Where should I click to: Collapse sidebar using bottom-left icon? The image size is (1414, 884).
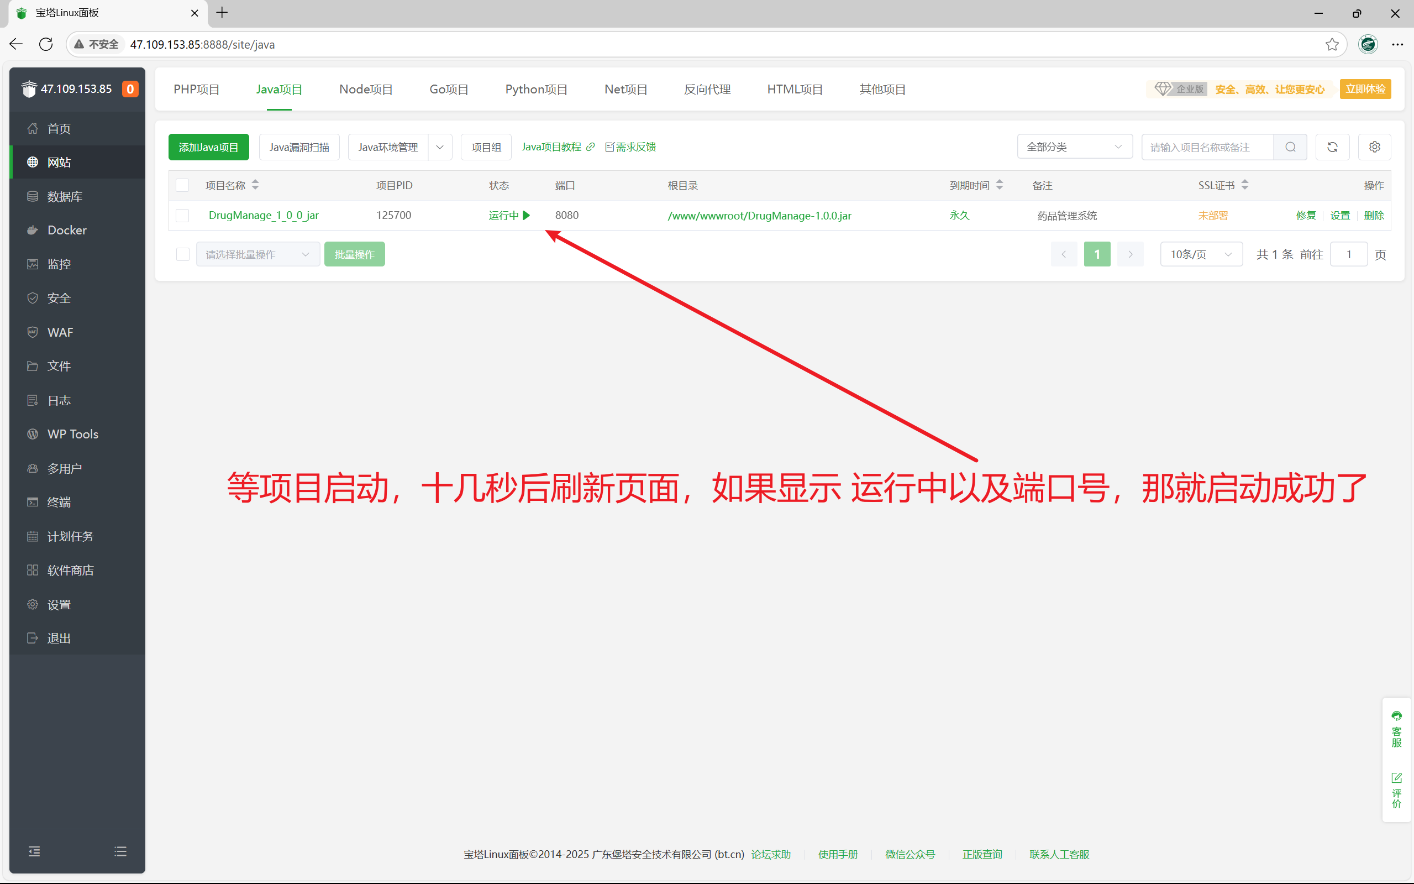[x=34, y=851]
